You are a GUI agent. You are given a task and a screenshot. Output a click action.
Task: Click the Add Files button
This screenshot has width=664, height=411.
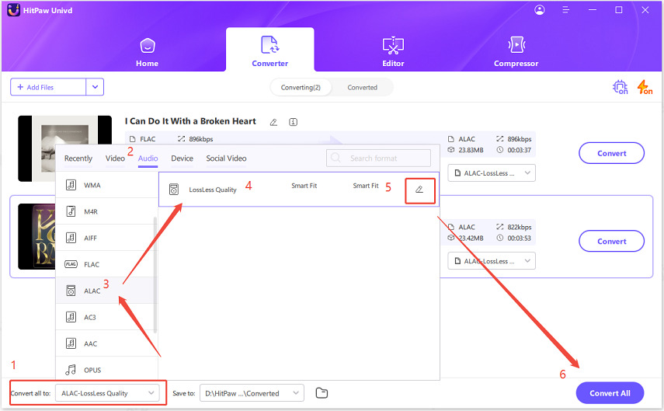pos(48,87)
